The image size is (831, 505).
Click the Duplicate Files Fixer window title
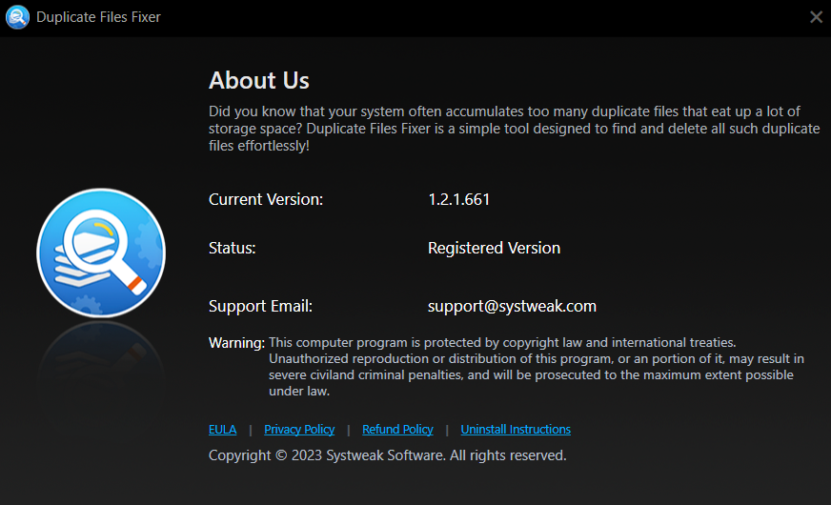point(98,17)
